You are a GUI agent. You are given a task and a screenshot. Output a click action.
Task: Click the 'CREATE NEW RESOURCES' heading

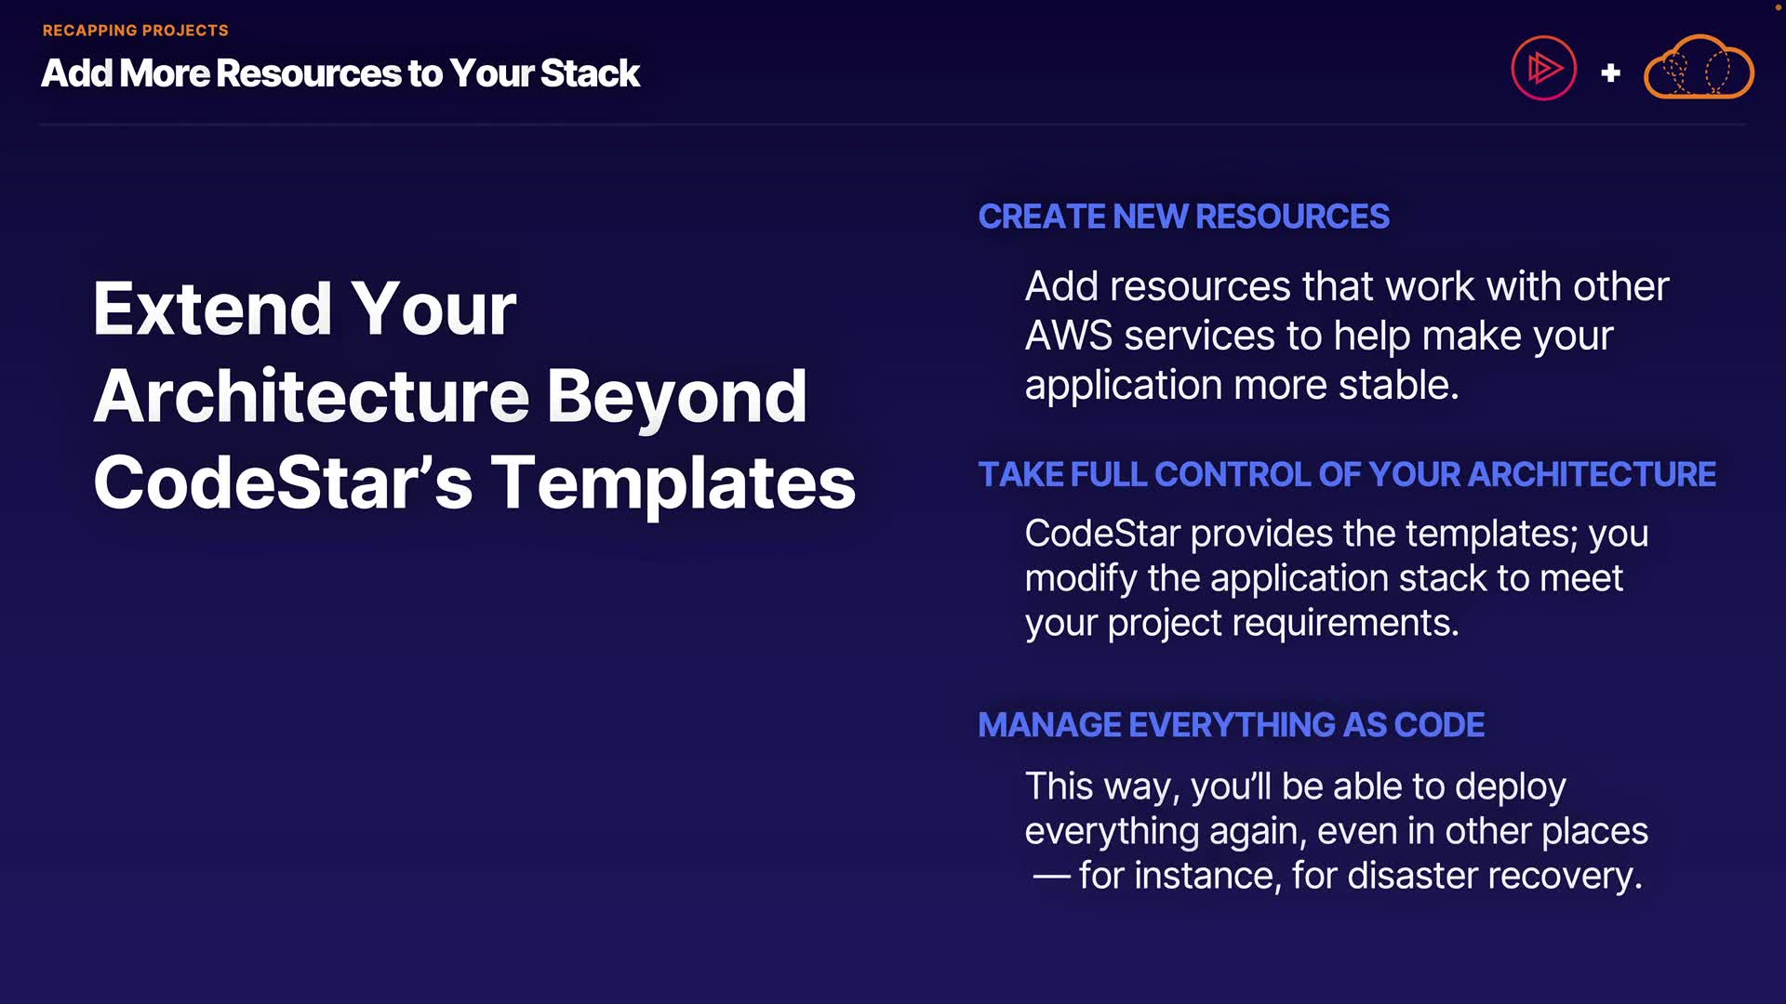pyautogui.click(x=1183, y=217)
